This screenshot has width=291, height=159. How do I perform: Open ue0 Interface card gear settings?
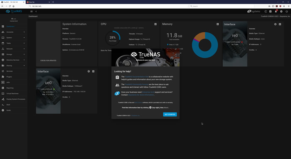[x=89, y=71]
